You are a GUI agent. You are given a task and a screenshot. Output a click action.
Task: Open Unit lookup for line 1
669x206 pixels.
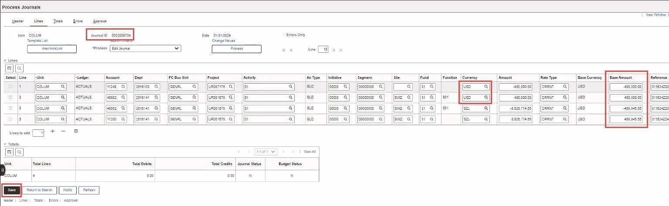click(x=63, y=87)
